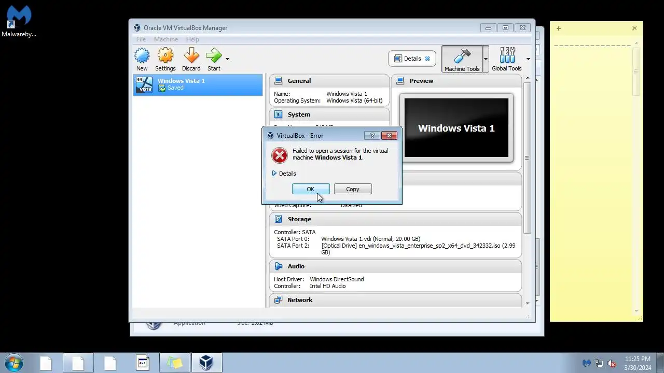664x373 pixels.
Task: Click the Windows Vista (64-bit) operating system text
Action: (354, 101)
